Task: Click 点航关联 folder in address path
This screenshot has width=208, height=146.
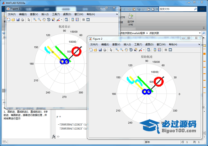Action: [x=154, y=33]
